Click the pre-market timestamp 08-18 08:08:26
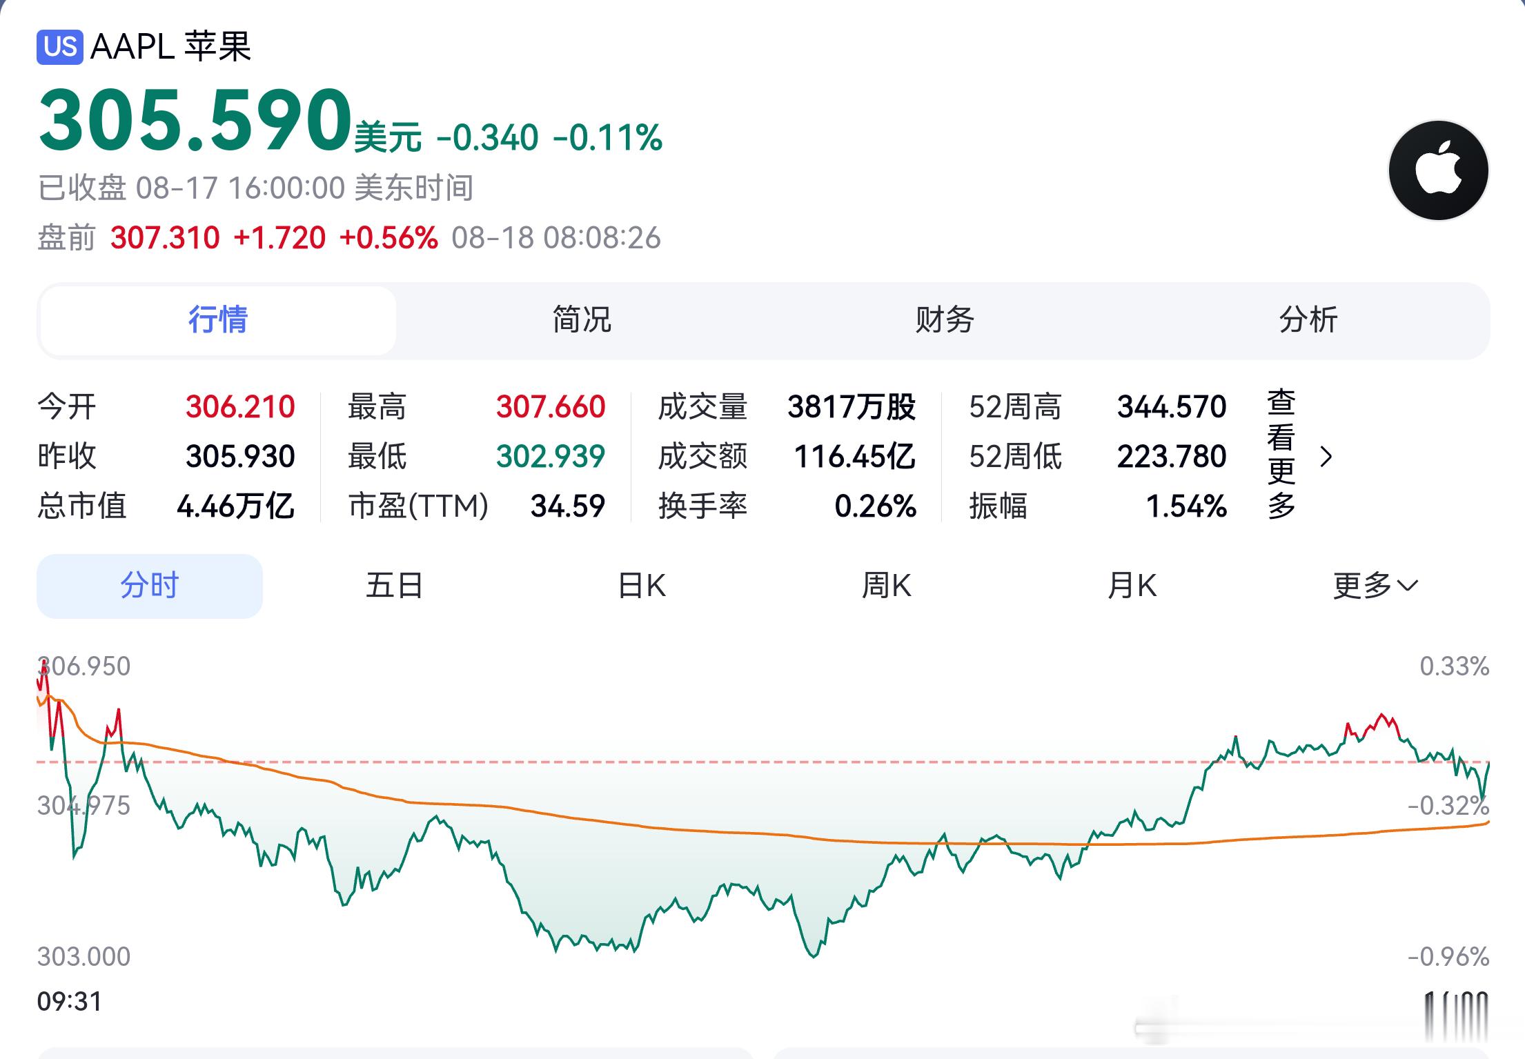Viewport: 1525px width, 1059px height. click(556, 238)
